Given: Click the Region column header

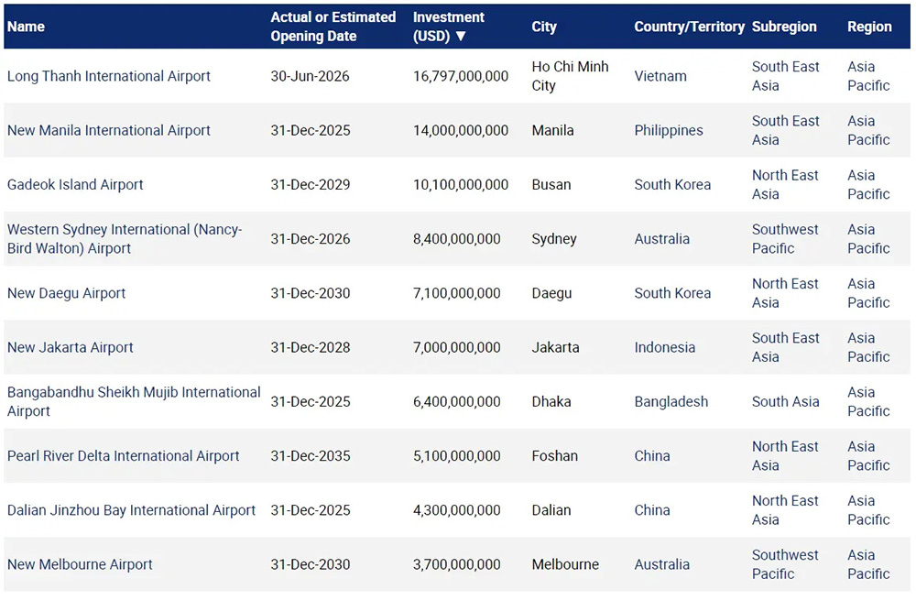Looking at the screenshot, I should [x=870, y=27].
